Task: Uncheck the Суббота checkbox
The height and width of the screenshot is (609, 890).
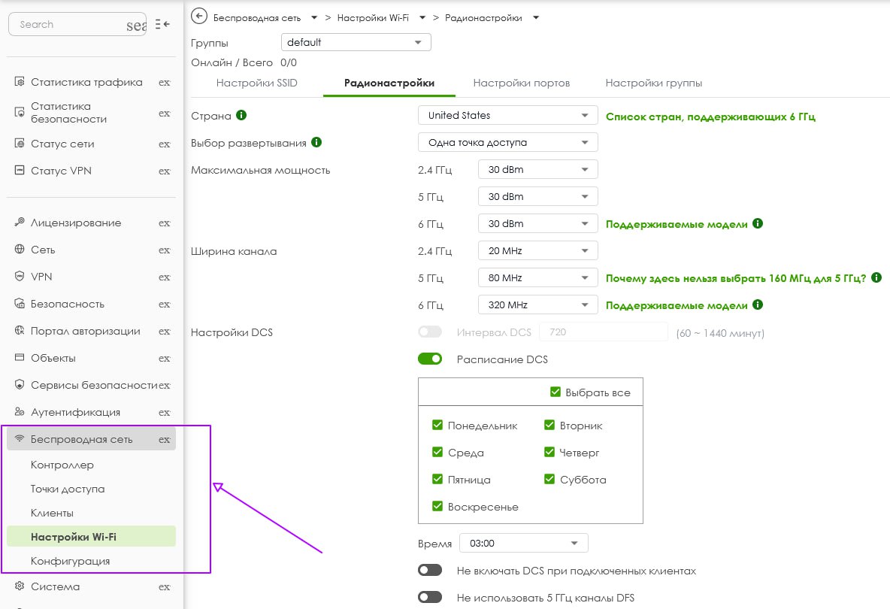Action: [x=549, y=479]
